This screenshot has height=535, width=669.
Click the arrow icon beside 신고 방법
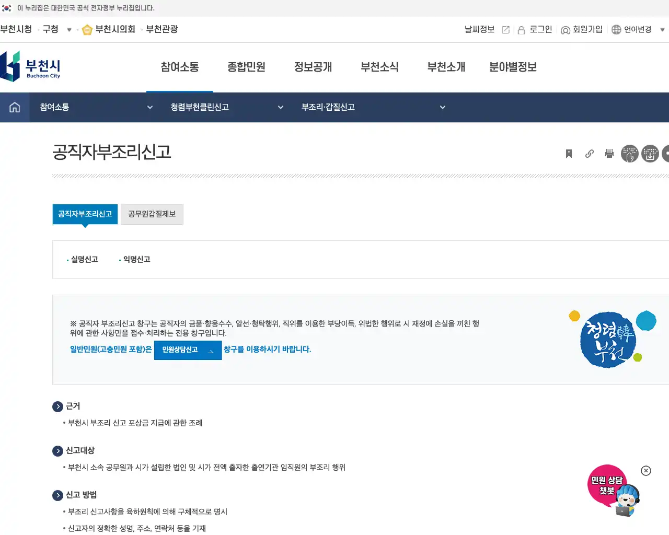[x=58, y=495]
